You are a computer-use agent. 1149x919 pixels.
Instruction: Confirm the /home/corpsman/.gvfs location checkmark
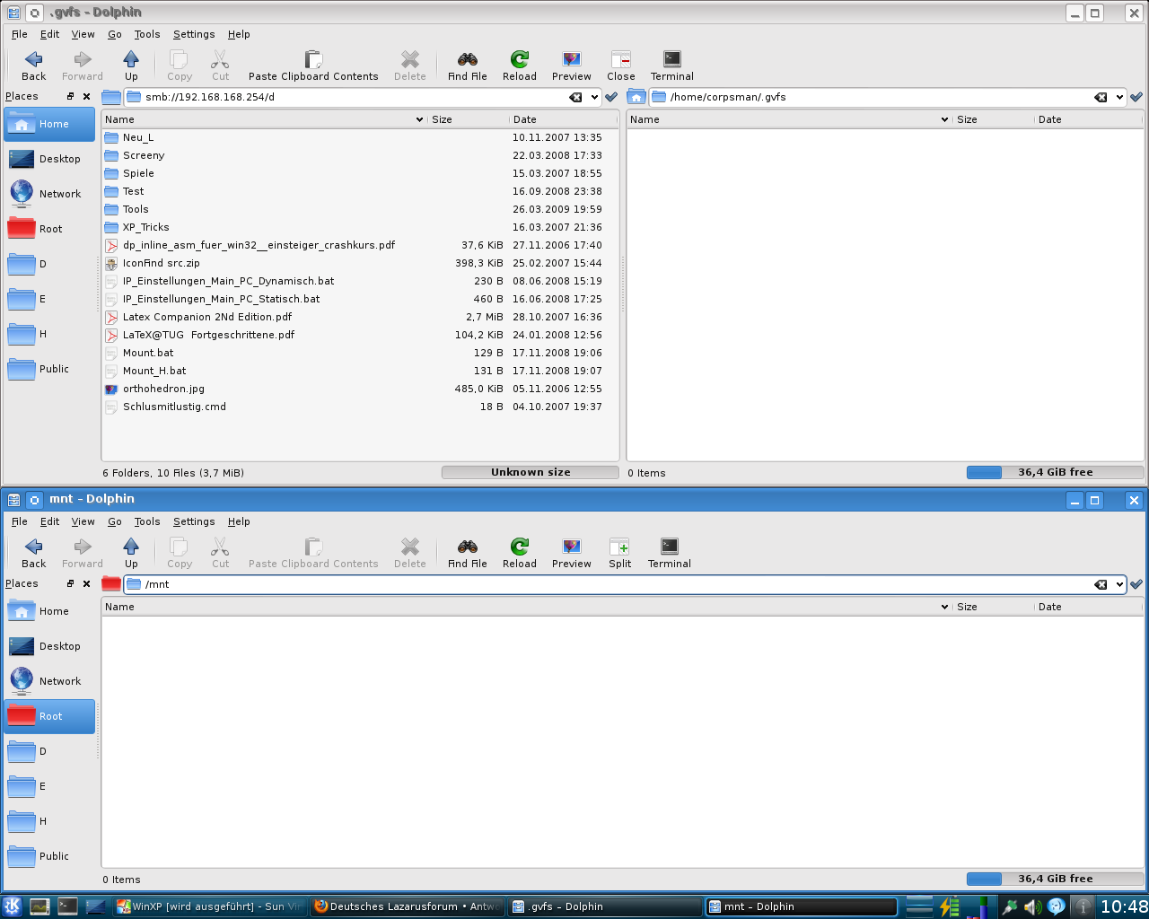(1136, 97)
